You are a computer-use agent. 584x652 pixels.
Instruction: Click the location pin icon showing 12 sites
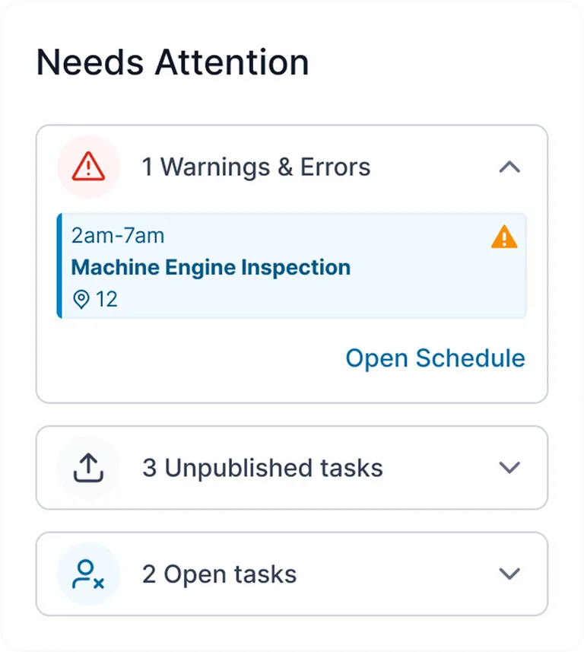[82, 299]
